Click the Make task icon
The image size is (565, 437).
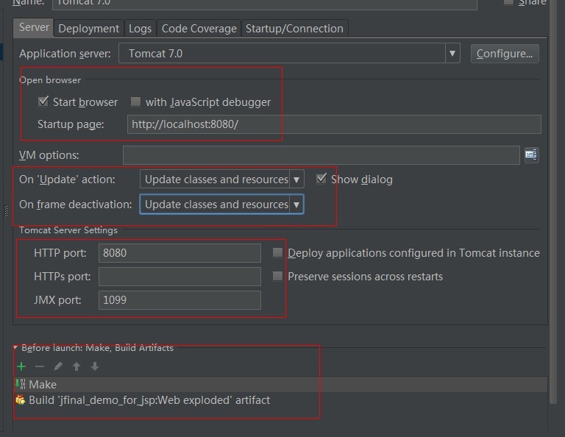[x=21, y=384]
